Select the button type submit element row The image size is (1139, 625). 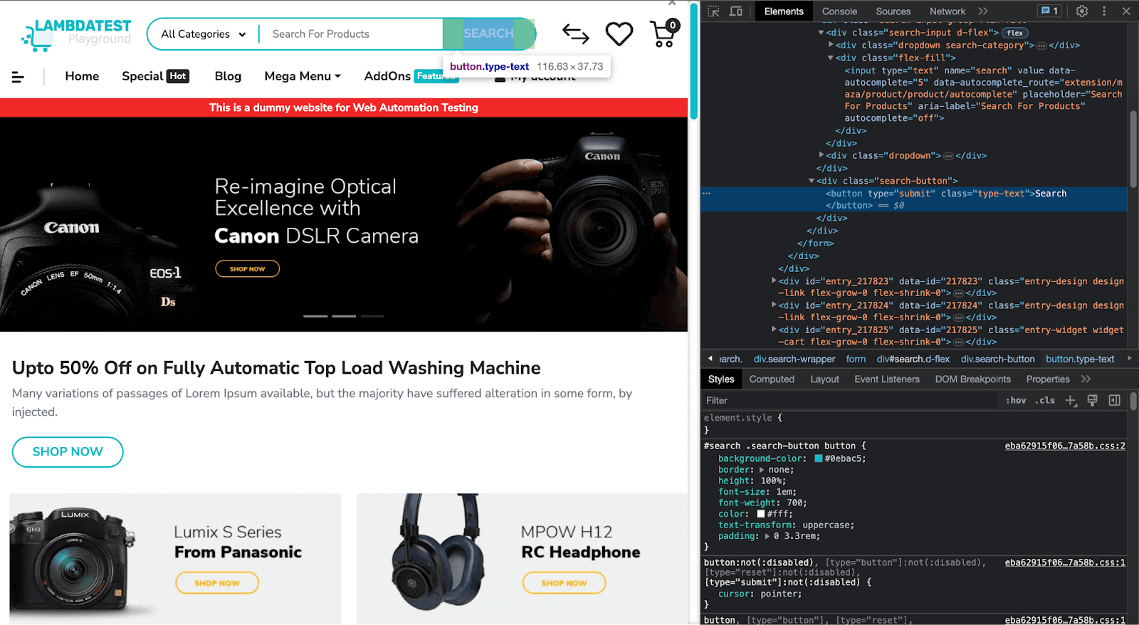point(914,199)
